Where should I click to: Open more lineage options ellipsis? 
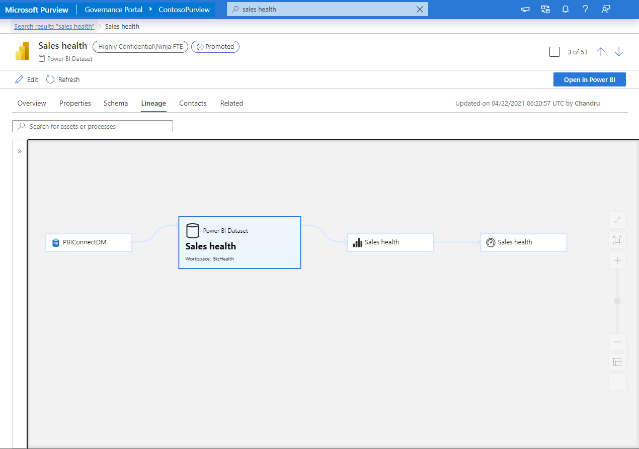(617, 382)
